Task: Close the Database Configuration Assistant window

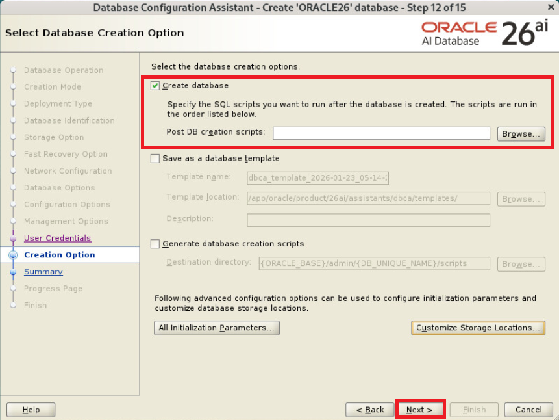Action: [x=551, y=7]
